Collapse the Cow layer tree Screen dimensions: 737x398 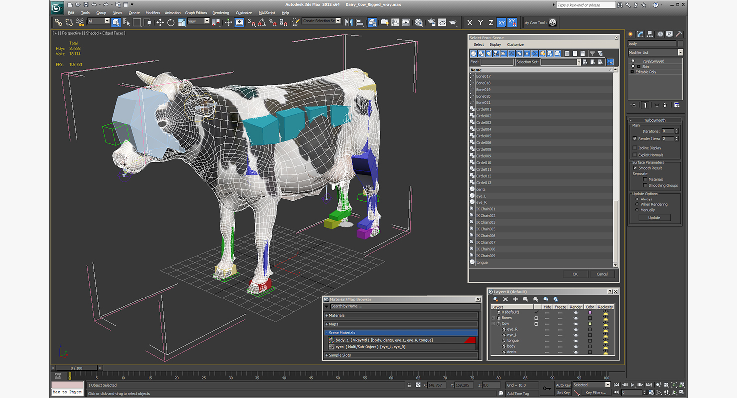pos(493,324)
